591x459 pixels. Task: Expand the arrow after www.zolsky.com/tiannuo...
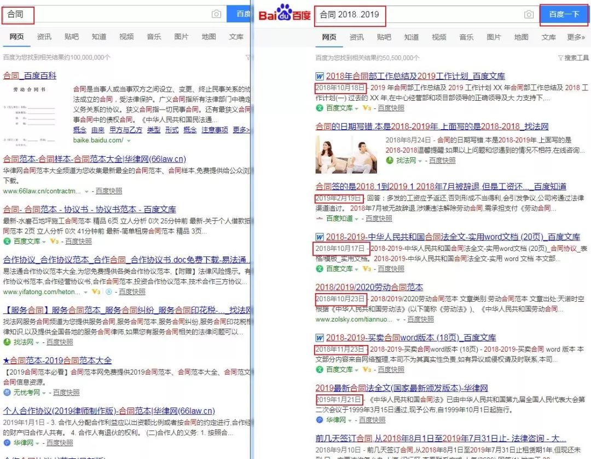[398, 320]
